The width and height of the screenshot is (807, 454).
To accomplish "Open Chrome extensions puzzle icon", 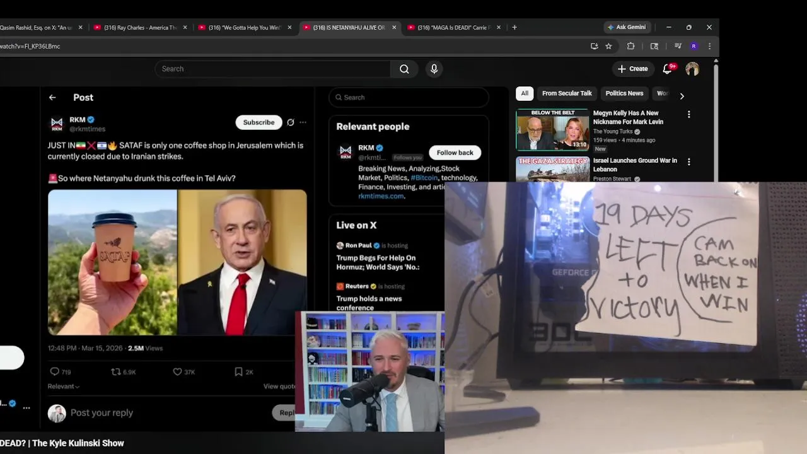I will pyautogui.click(x=630, y=46).
